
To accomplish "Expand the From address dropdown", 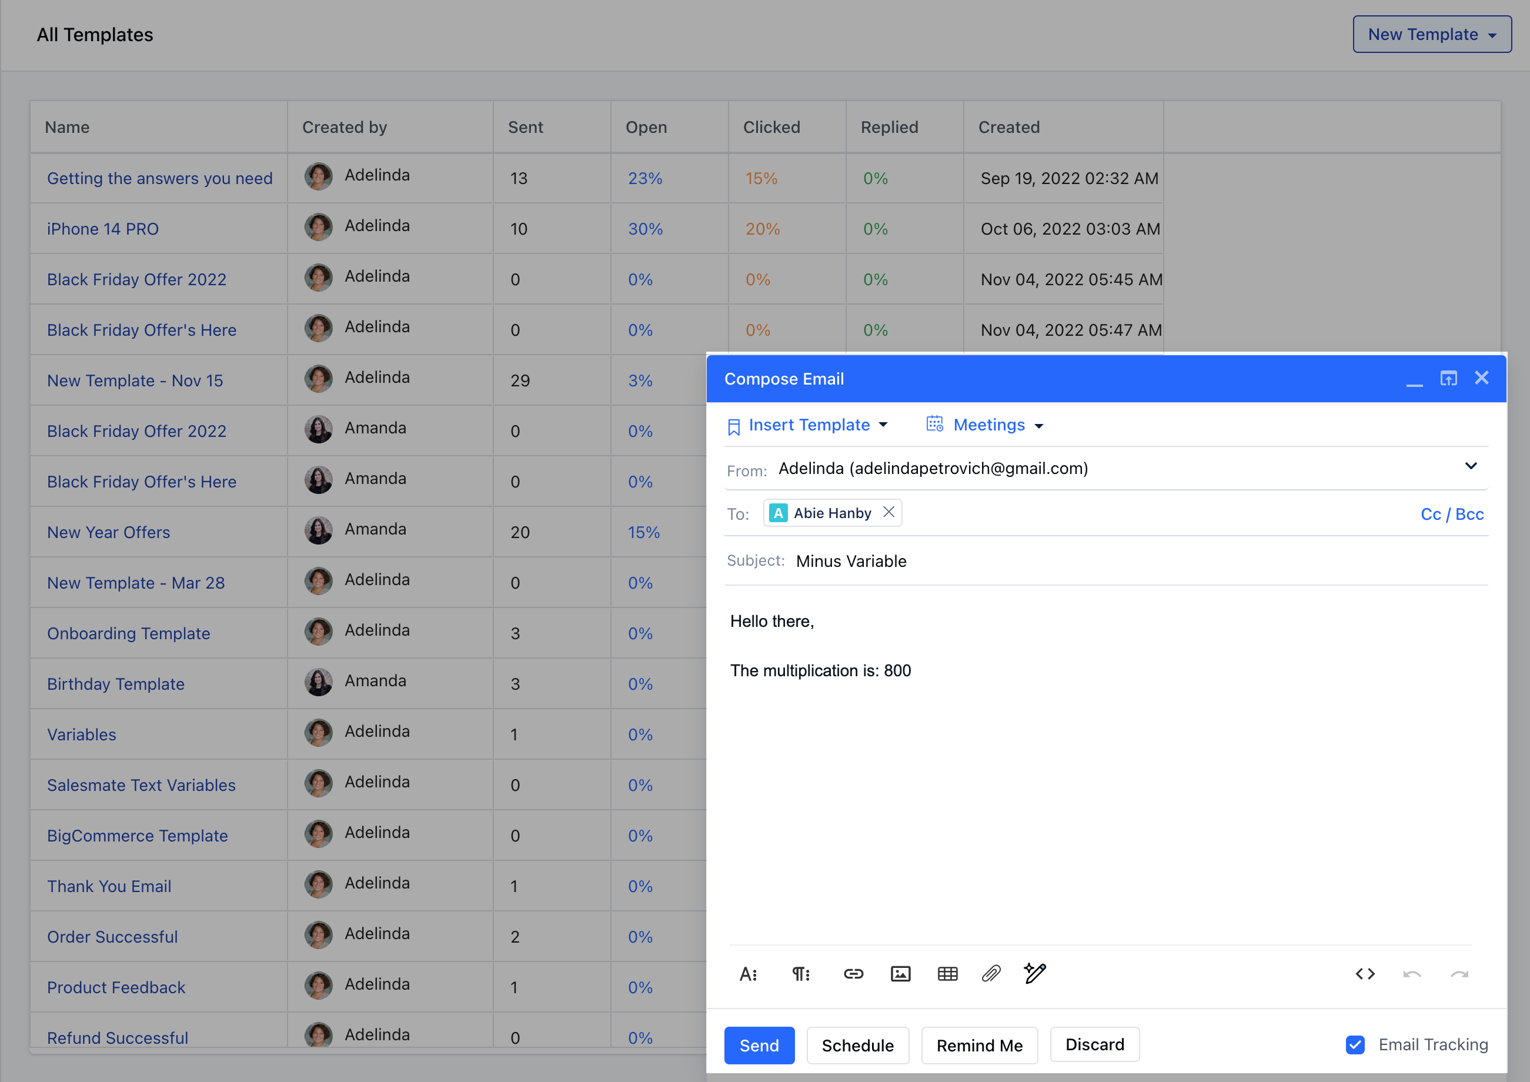I will click(1471, 466).
